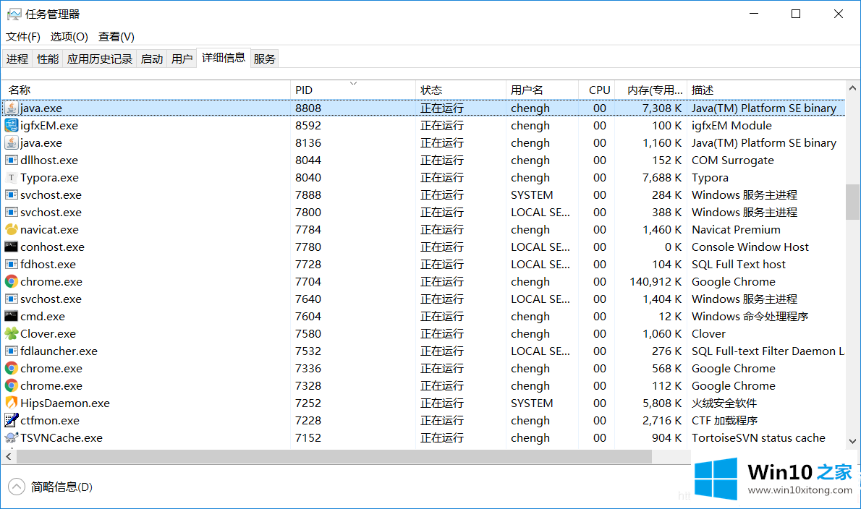
Task: Click the vertical scrollbar thumb
Action: tap(852, 201)
